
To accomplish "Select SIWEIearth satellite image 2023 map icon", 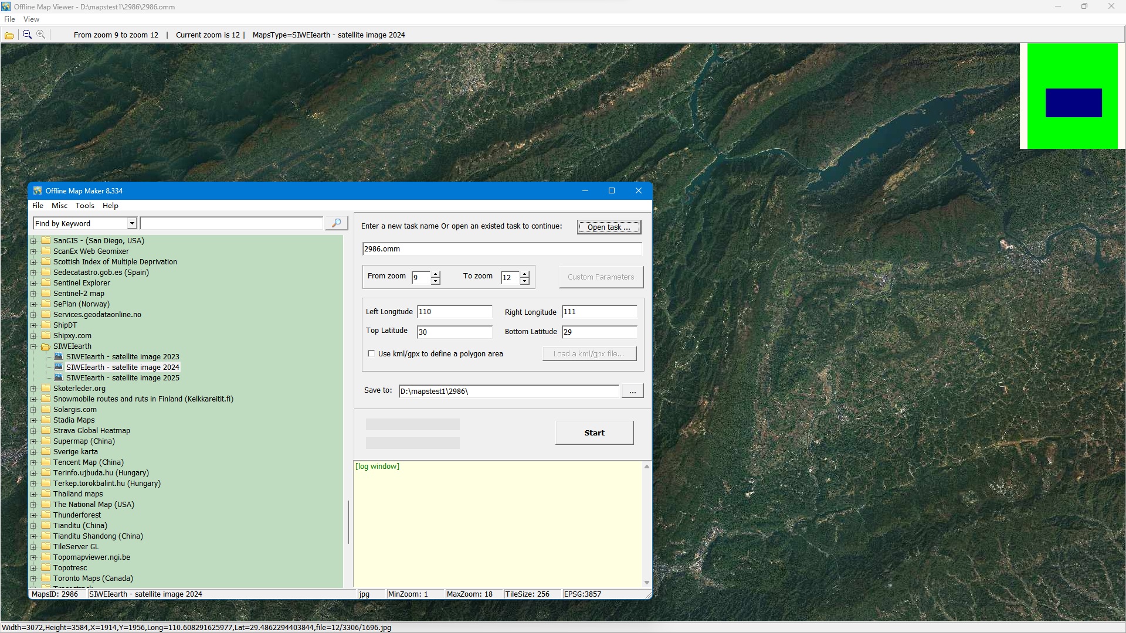I will coord(59,356).
